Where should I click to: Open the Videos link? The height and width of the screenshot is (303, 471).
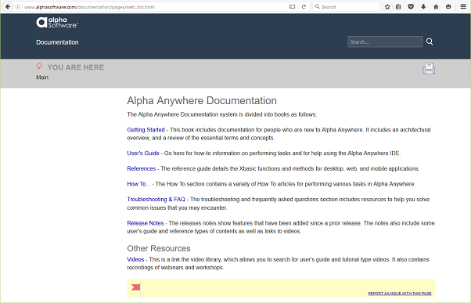point(135,259)
